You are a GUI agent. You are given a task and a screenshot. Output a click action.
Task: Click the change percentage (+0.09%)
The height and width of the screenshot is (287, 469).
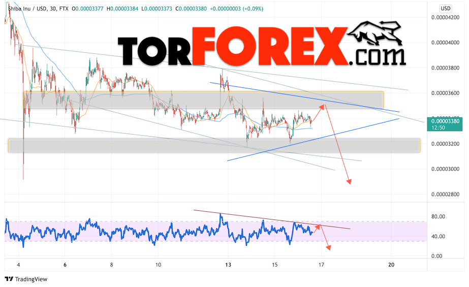click(253, 9)
